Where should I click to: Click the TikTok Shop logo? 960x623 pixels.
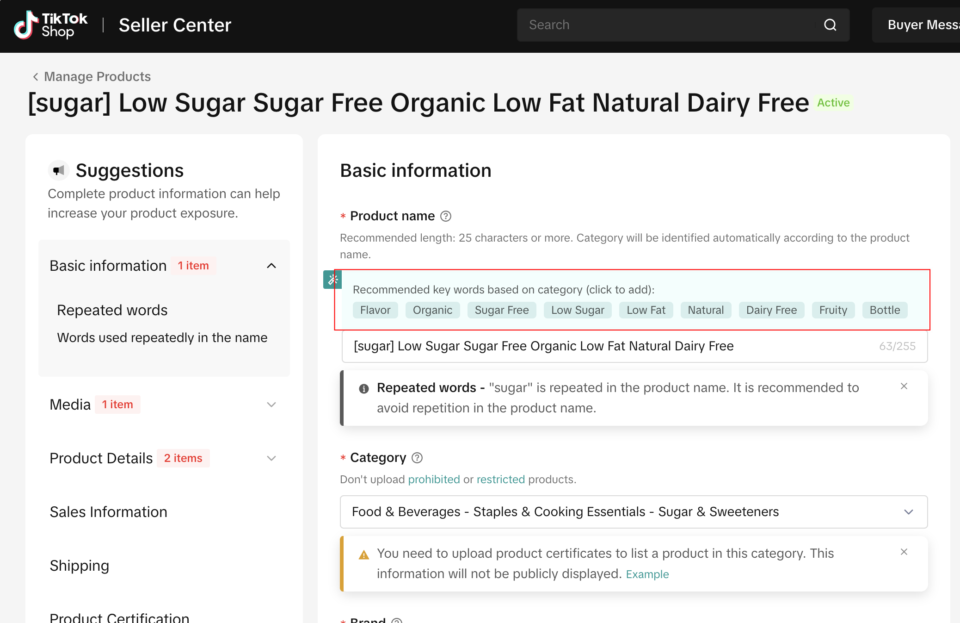50,25
